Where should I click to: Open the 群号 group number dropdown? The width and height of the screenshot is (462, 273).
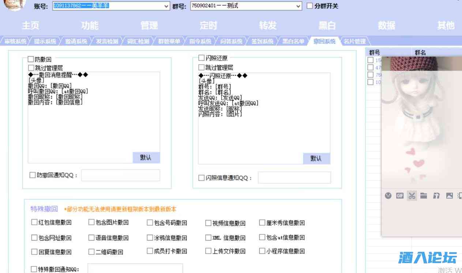click(x=298, y=6)
